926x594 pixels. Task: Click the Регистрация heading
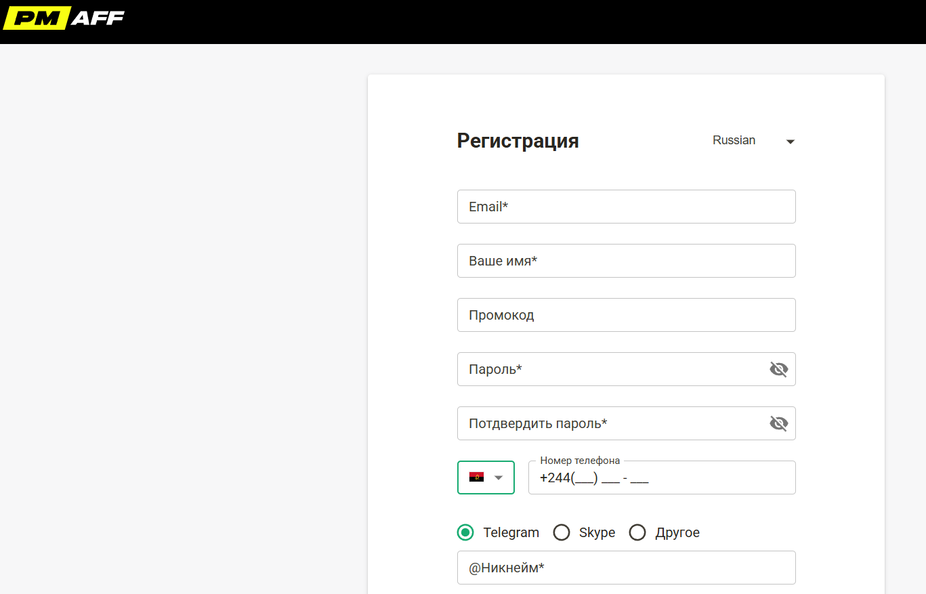tap(518, 141)
